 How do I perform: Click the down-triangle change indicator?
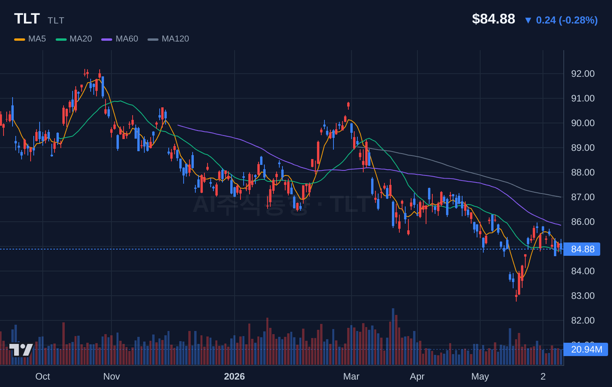tap(528, 20)
